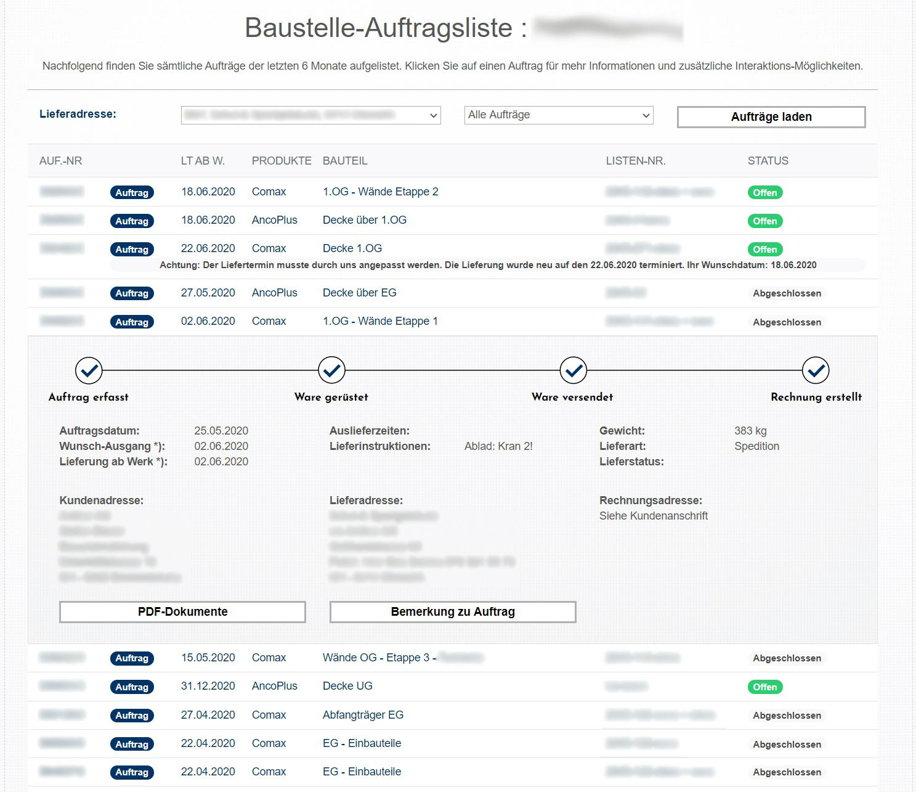Viewport: 916px width, 792px height.
Task: Expand the Decke über EG order row
Action: (359, 293)
